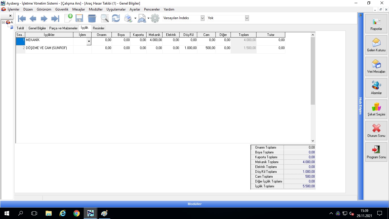
Task: Click the Raporlar button
Action: (x=376, y=23)
